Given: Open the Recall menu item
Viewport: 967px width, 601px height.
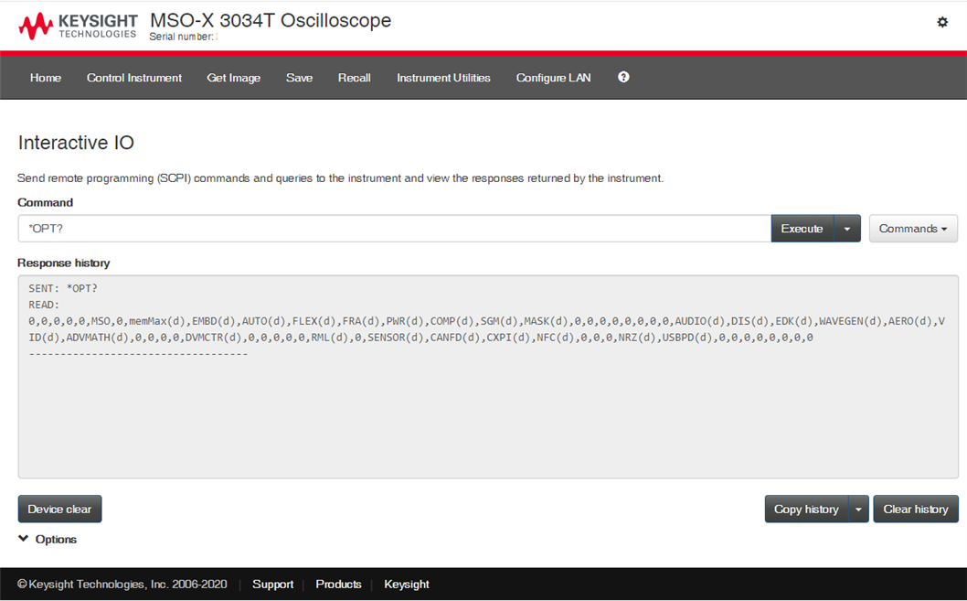Looking at the screenshot, I should 354,78.
